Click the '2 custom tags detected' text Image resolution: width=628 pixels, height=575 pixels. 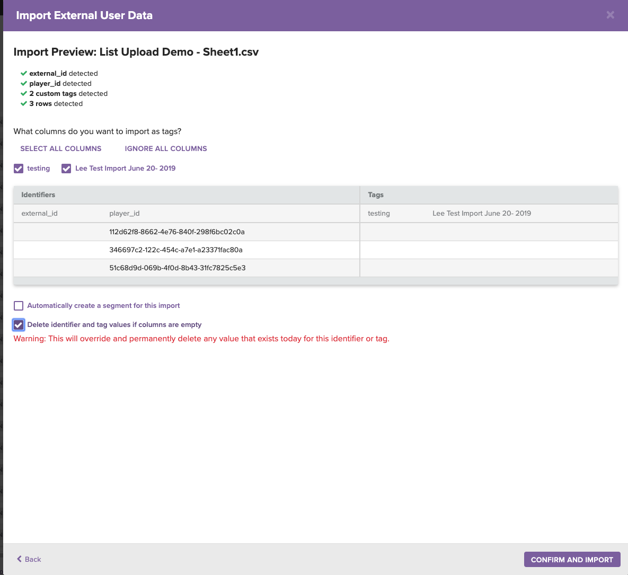[x=68, y=94]
